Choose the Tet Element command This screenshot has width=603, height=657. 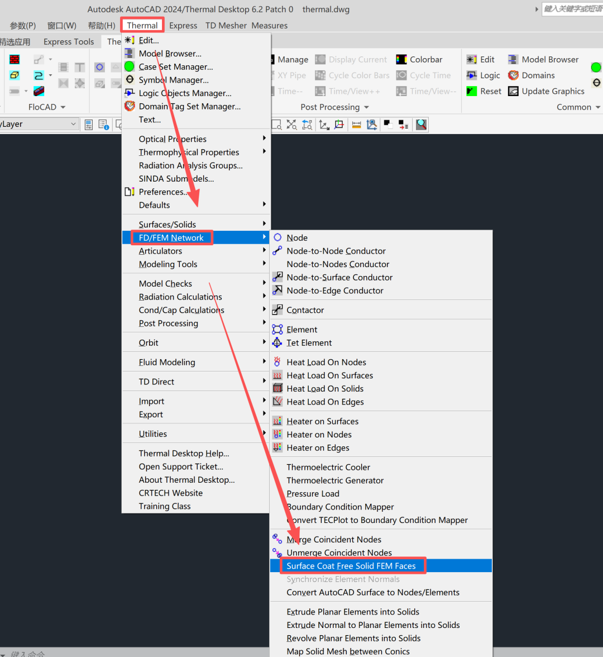(x=309, y=343)
